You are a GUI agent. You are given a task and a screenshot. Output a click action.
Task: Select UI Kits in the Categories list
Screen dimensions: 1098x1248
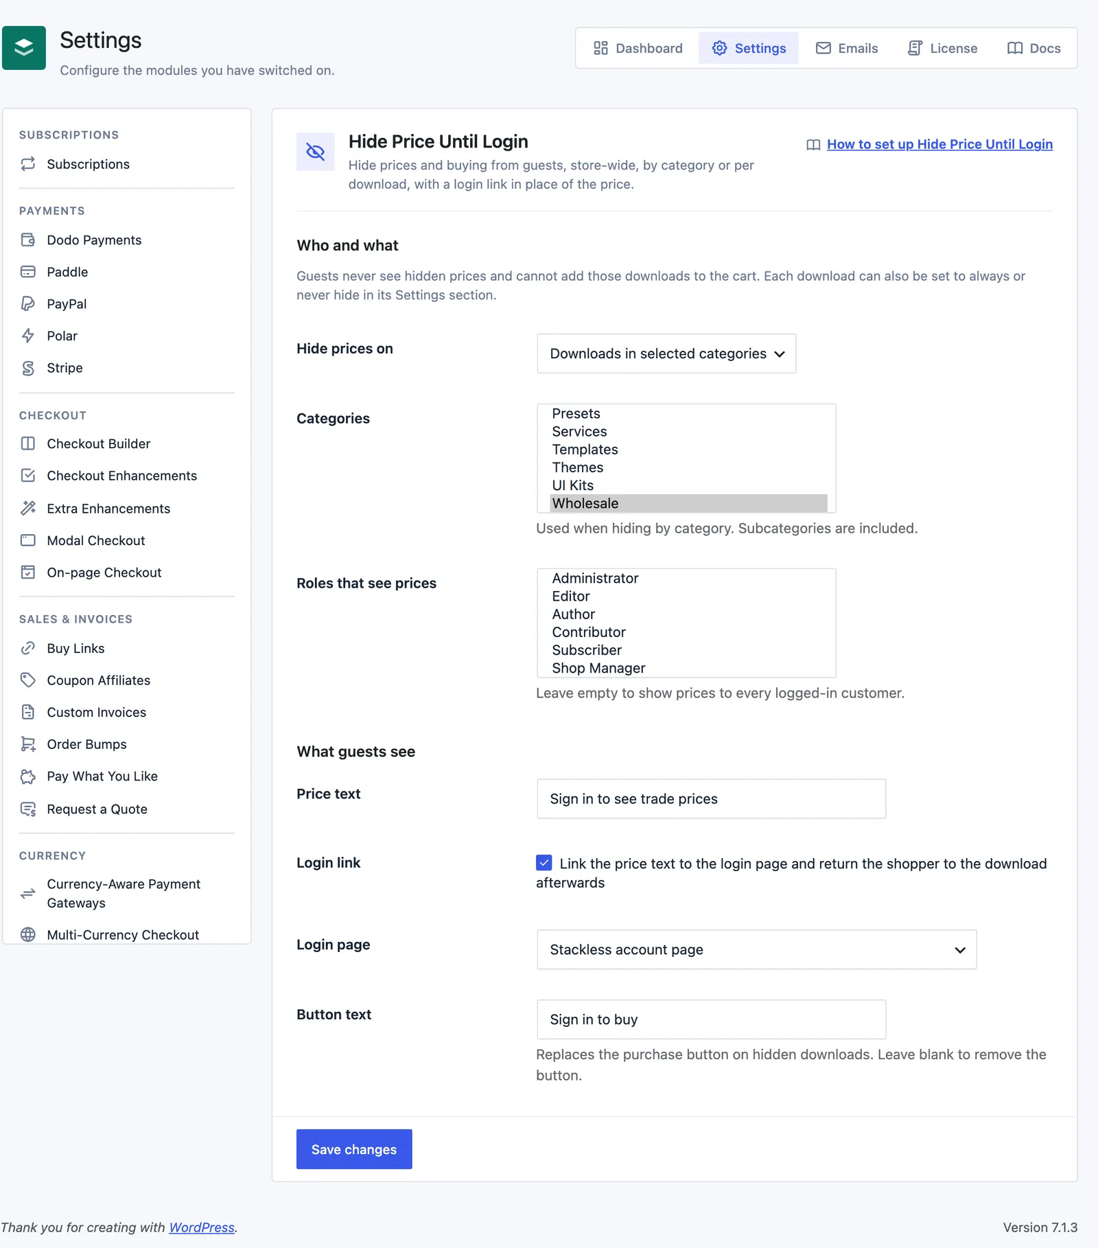pos(688,485)
